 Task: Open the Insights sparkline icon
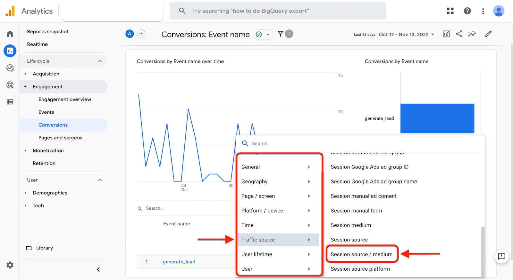click(x=472, y=34)
